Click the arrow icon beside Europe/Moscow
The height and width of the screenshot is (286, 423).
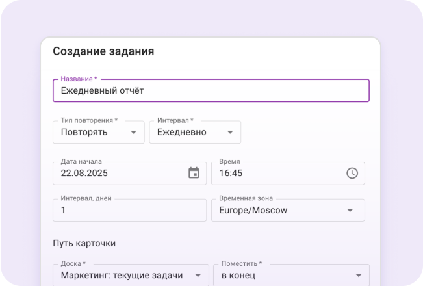pos(350,210)
